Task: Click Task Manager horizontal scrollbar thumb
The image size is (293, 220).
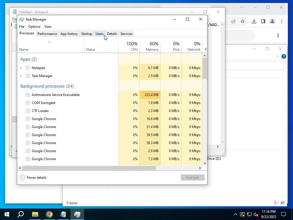Action: (x=89, y=168)
